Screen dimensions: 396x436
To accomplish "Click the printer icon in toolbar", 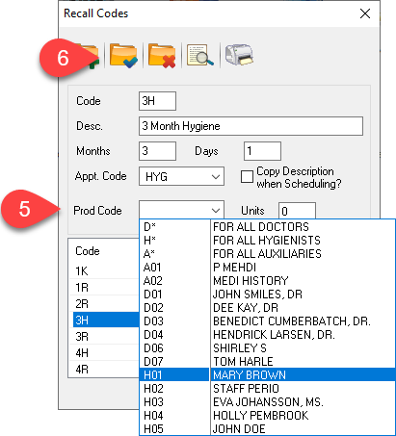I will coord(239,55).
